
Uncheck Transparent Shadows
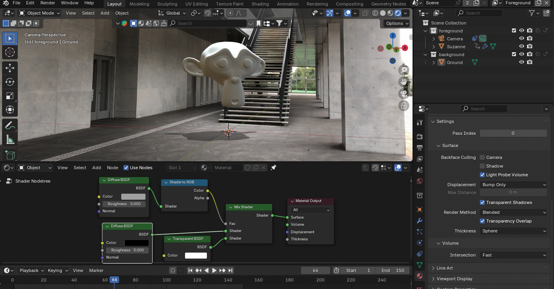[482, 202]
